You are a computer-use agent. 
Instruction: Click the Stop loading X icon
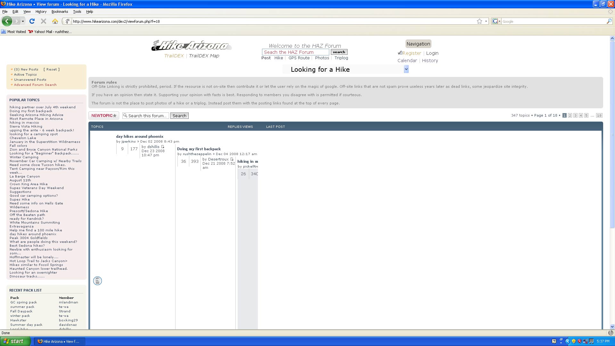(44, 21)
